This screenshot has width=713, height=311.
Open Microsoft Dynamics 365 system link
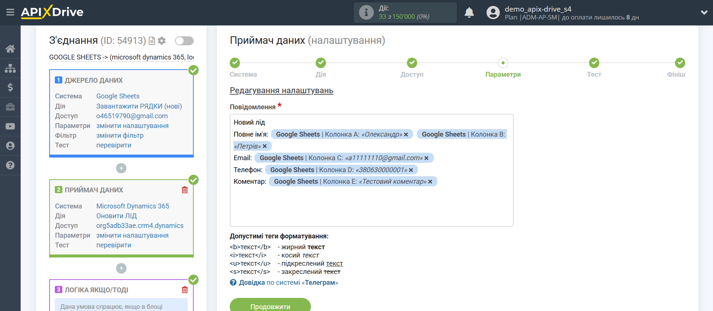coord(133,206)
